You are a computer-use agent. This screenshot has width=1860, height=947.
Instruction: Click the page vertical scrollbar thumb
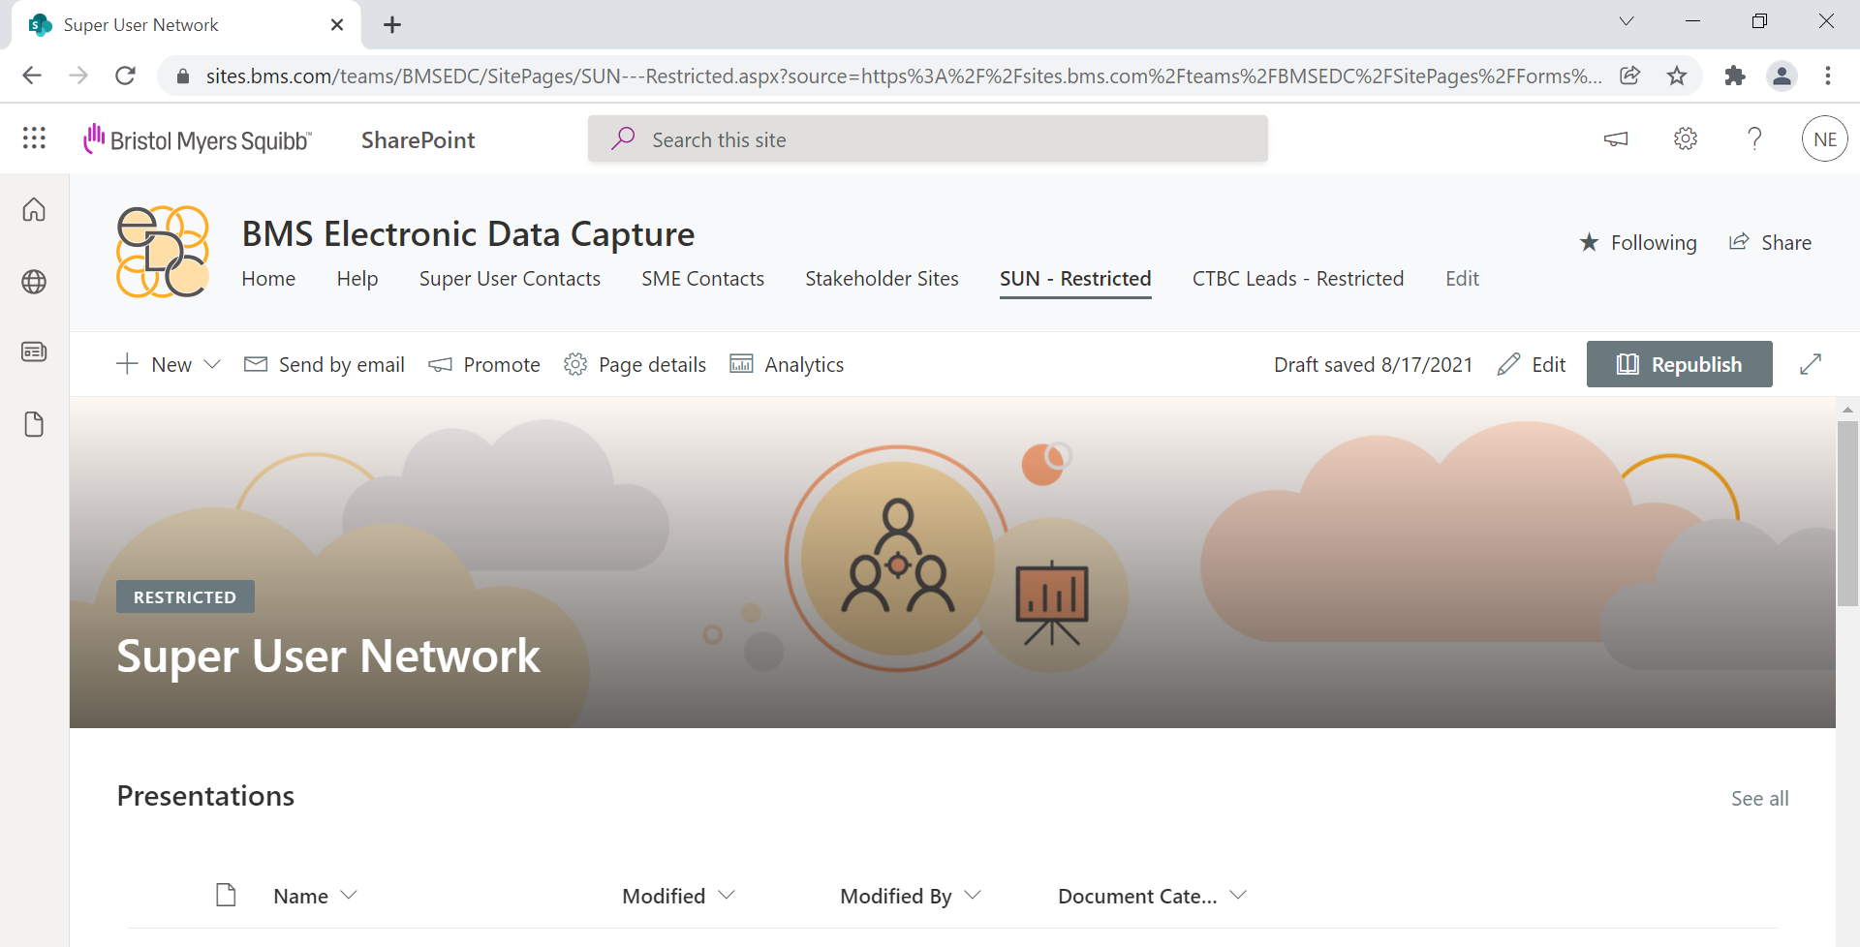click(1847, 513)
